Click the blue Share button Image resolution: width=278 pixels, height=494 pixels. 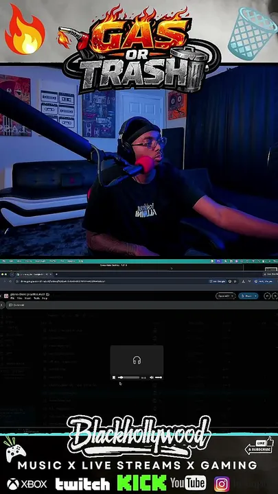tap(246, 296)
